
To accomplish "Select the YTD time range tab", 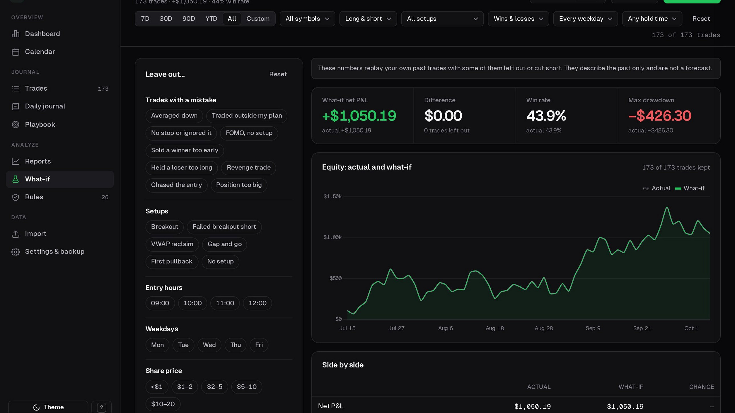I will 211,19.
